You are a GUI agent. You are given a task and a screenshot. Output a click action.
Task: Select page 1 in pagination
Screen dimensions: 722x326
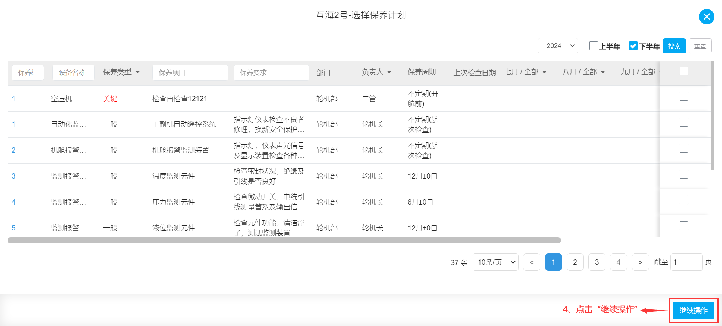[554, 262]
